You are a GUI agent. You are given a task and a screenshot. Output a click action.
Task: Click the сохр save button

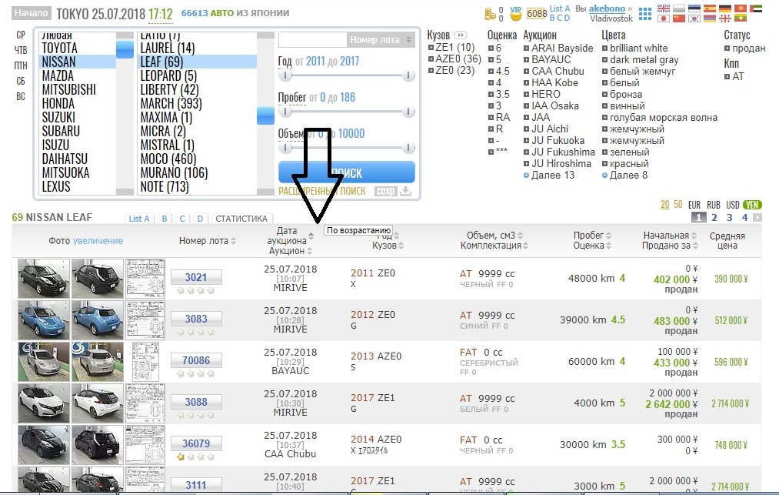pyautogui.click(x=385, y=191)
